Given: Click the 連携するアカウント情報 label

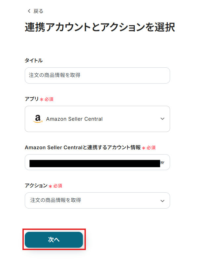Looking at the screenshot, I should point(83,147).
